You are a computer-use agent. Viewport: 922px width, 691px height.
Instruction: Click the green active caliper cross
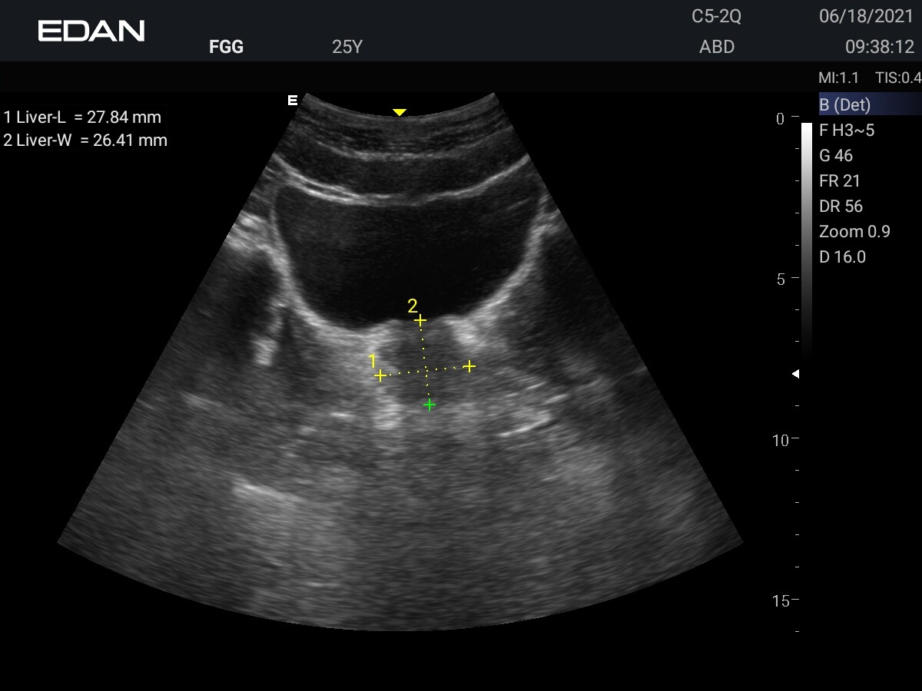(x=429, y=405)
